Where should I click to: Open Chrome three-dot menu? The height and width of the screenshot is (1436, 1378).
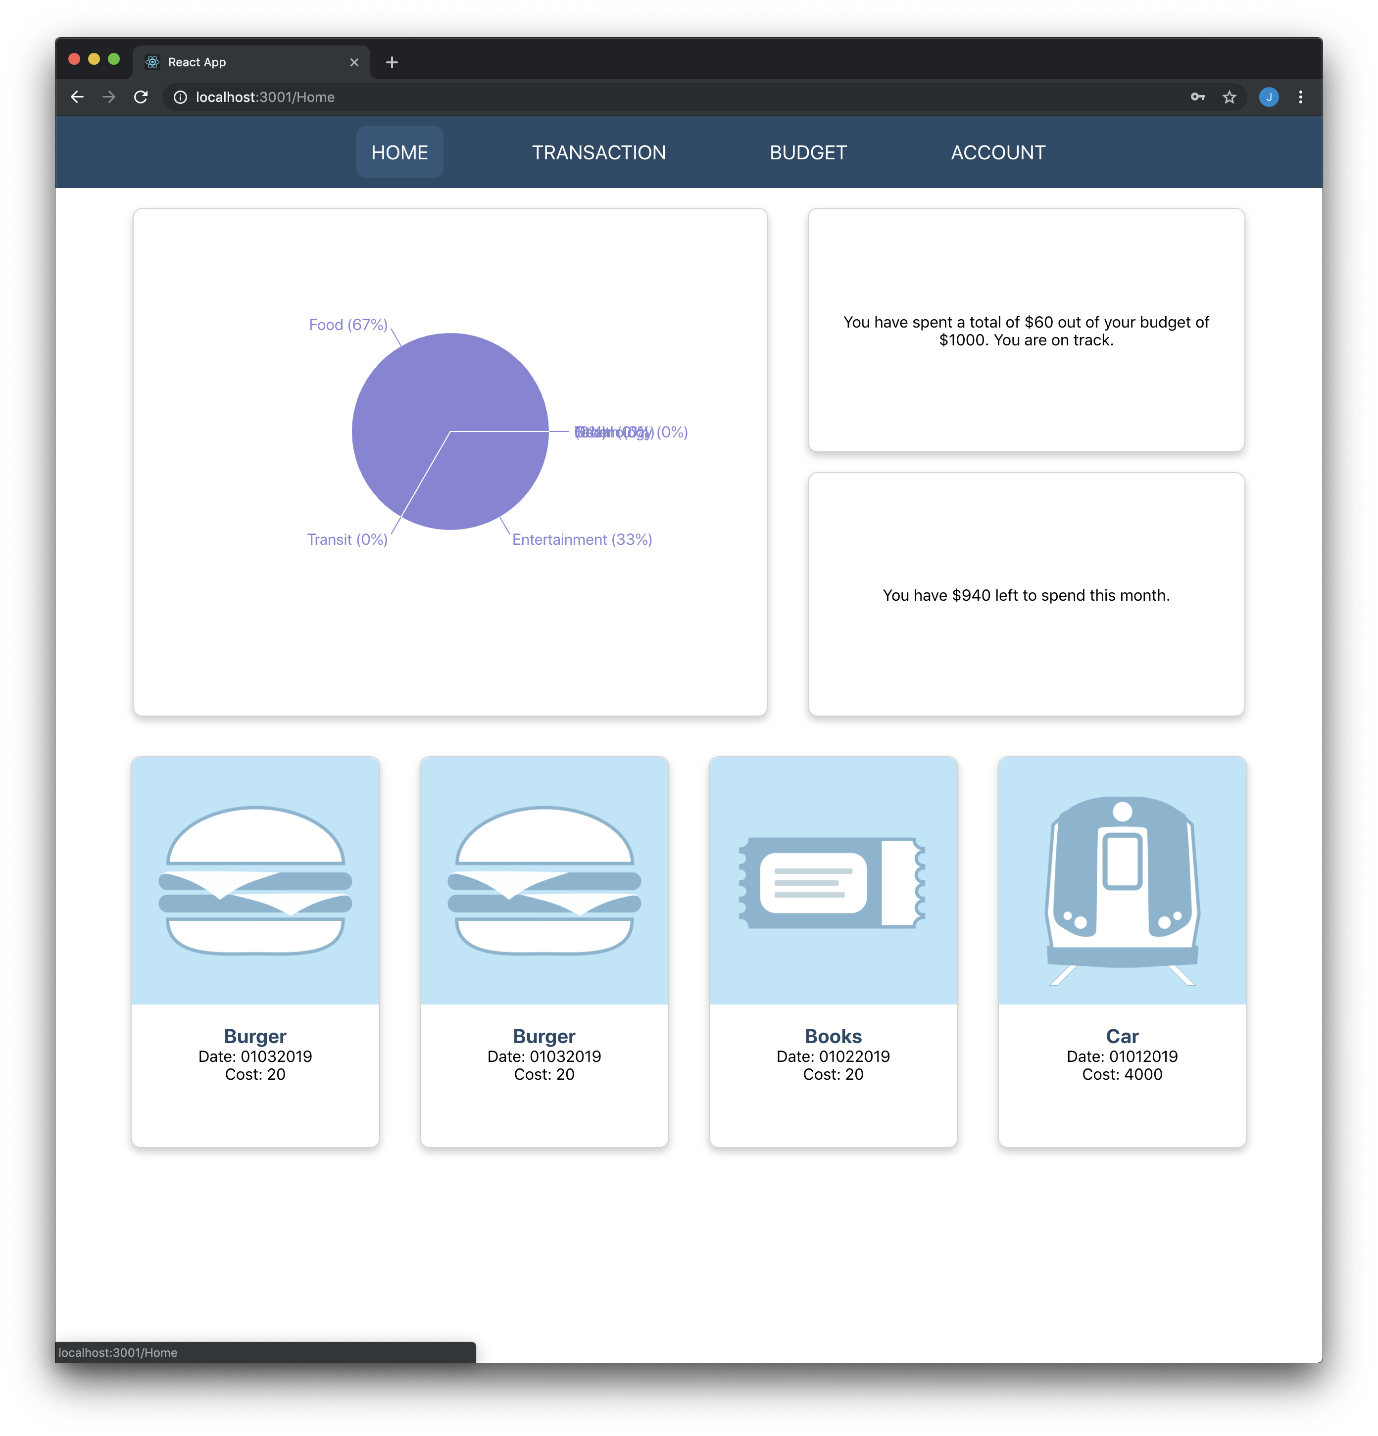click(1300, 96)
